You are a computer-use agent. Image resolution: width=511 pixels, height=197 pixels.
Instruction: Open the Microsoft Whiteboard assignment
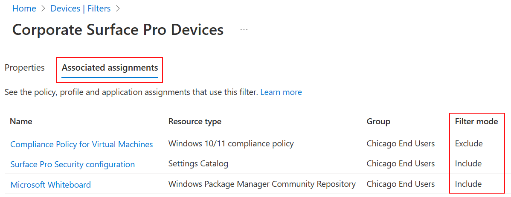50,185
